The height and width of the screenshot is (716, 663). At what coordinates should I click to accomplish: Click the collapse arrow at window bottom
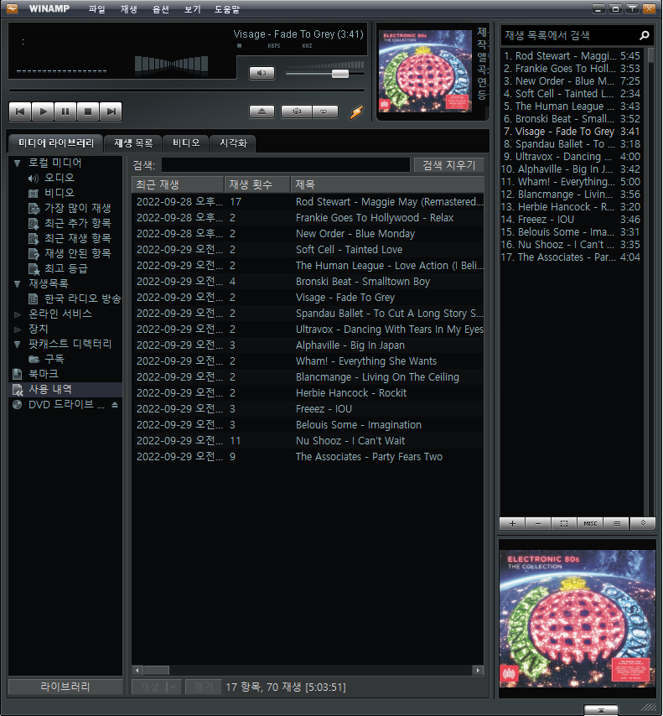[601, 710]
